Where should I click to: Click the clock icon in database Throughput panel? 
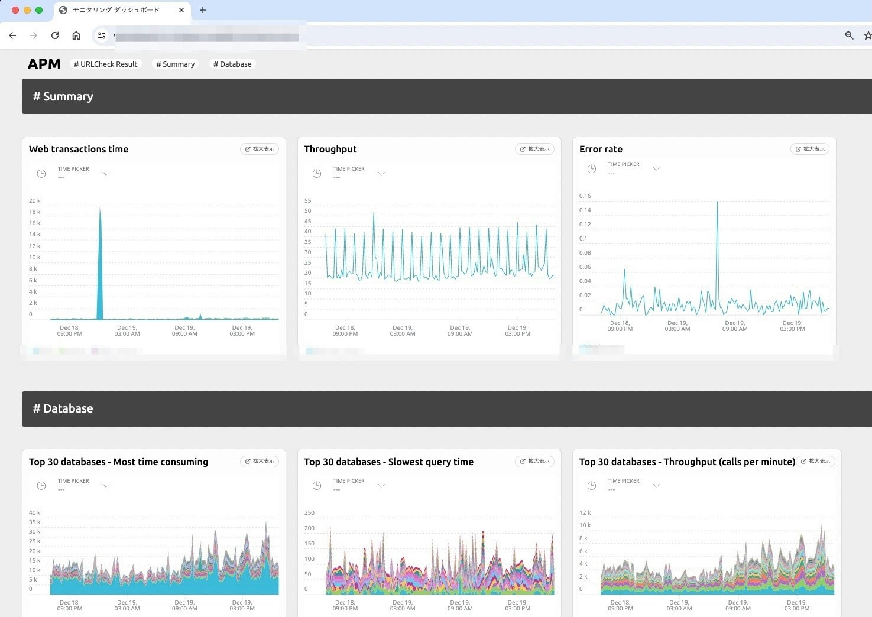pos(592,486)
